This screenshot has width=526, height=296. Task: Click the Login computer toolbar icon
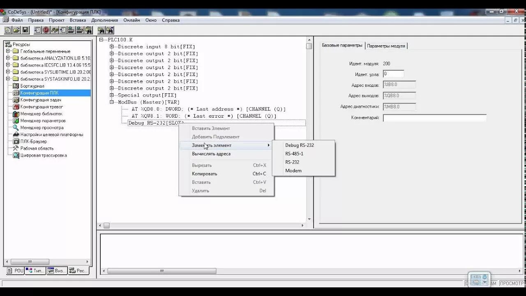click(71, 30)
